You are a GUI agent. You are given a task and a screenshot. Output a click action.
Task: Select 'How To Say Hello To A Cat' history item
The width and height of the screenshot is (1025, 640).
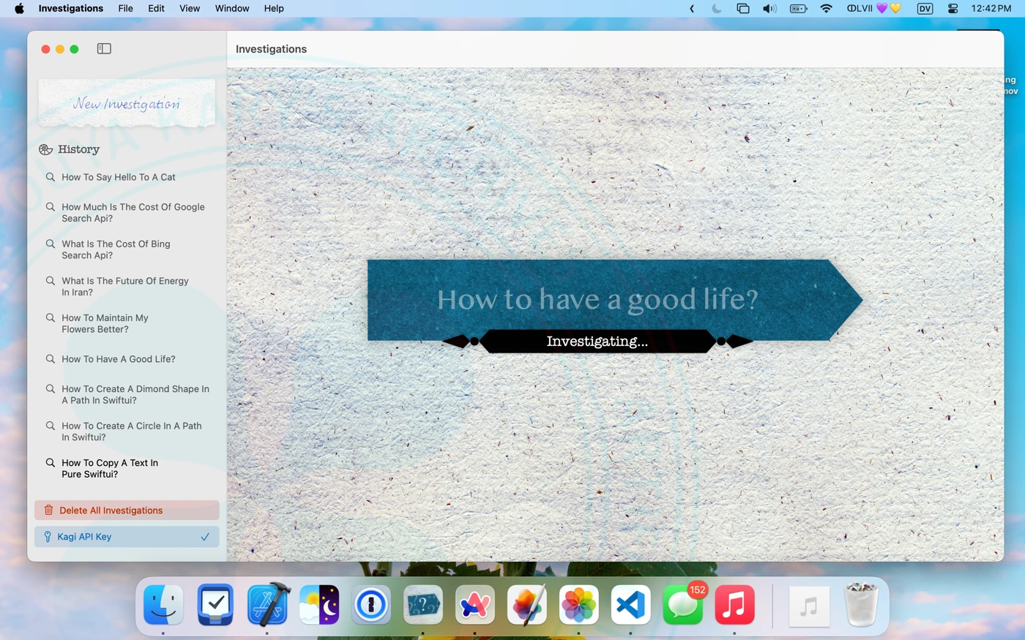click(119, 177)
